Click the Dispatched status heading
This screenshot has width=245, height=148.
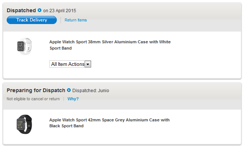tap(21, 10)
